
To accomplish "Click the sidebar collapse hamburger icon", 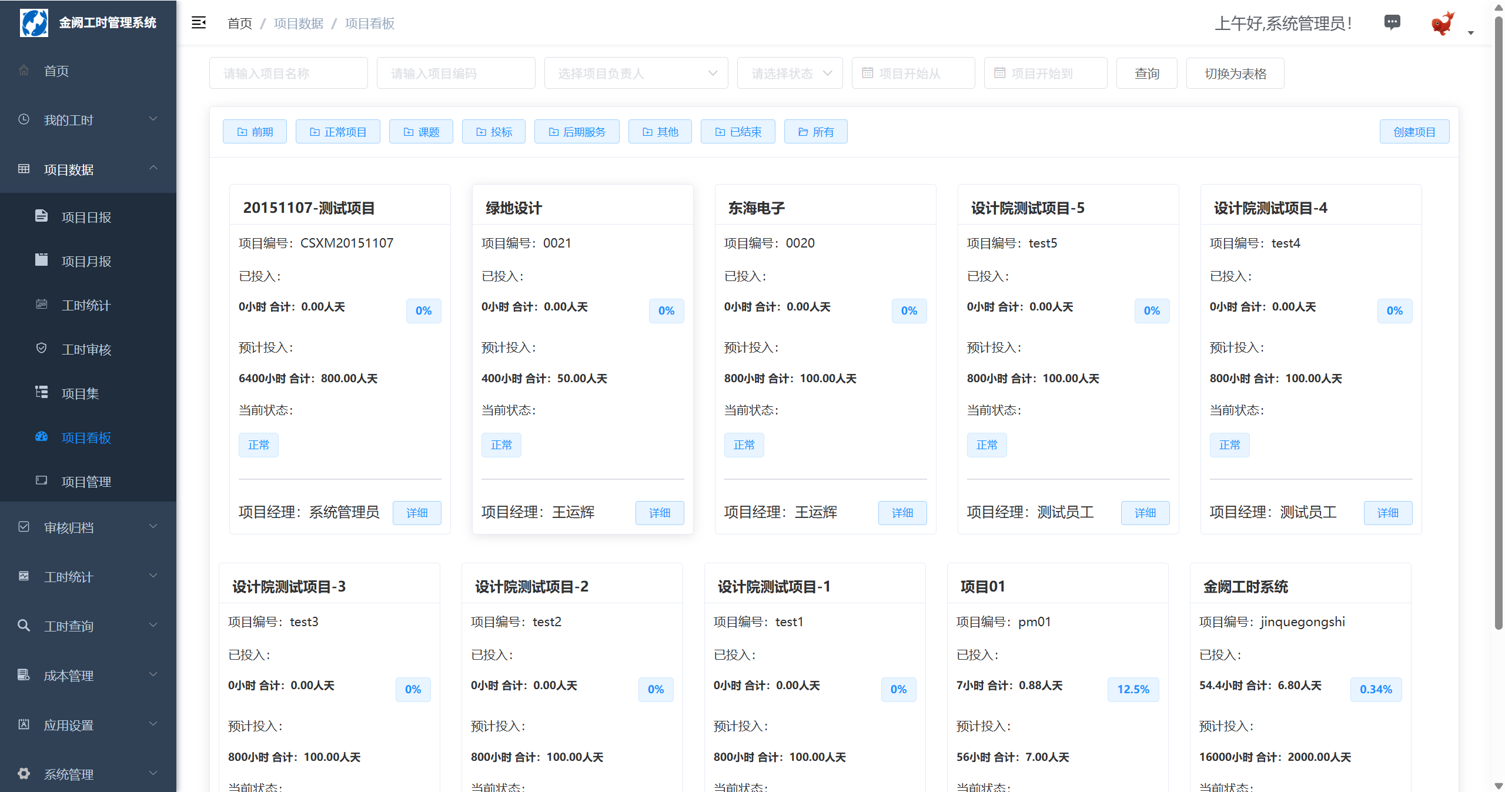I will tap(199, 23).
